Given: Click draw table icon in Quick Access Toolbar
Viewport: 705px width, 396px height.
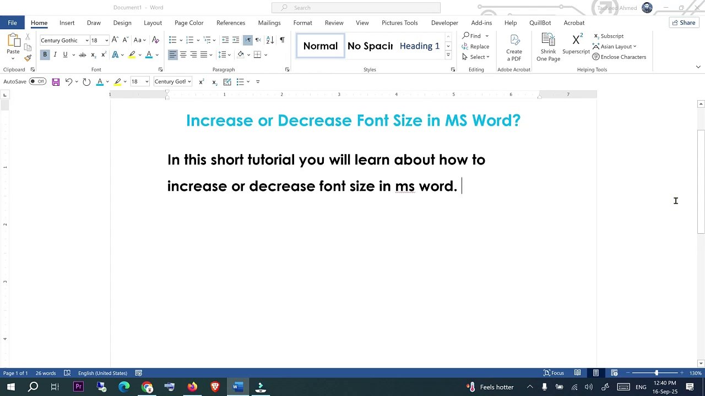Looking at the screenshot, I should coord(227,81).
